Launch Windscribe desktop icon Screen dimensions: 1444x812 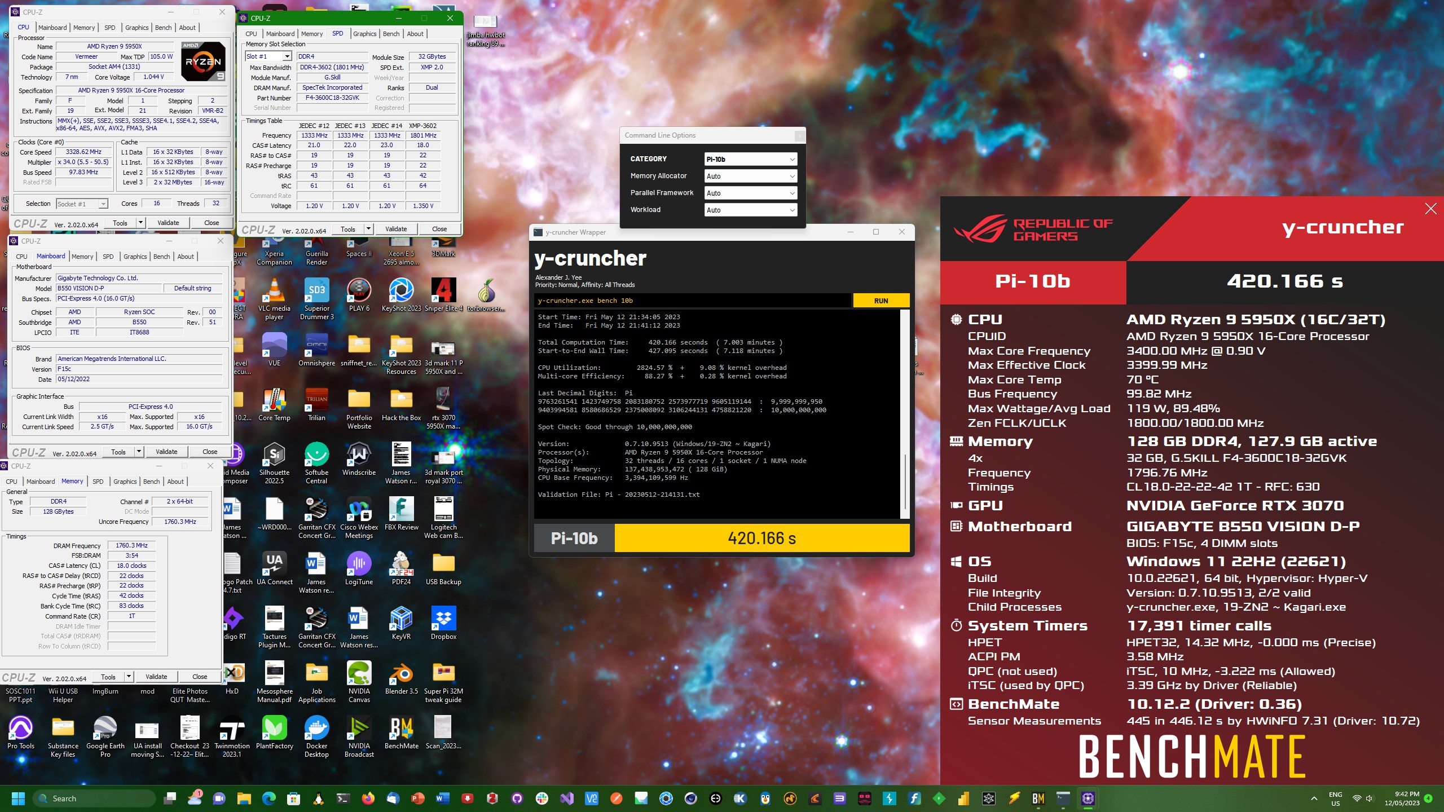[359, 459]
